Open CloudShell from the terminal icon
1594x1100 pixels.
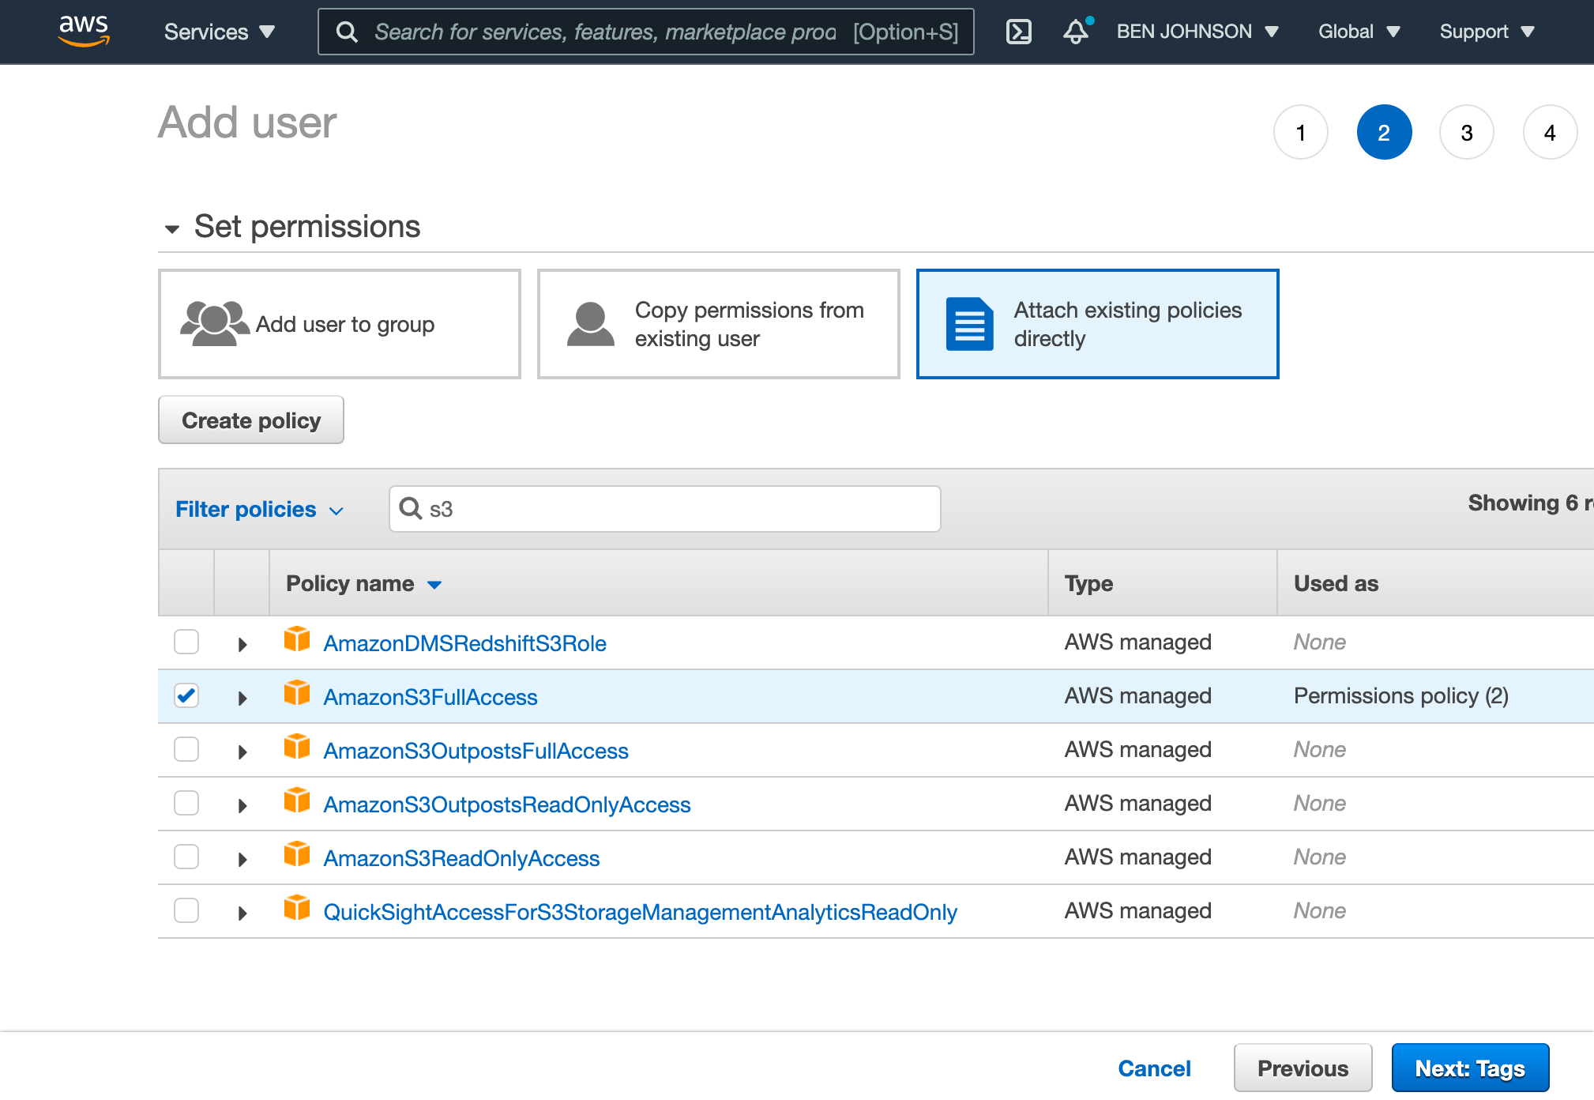[1019, 32]
